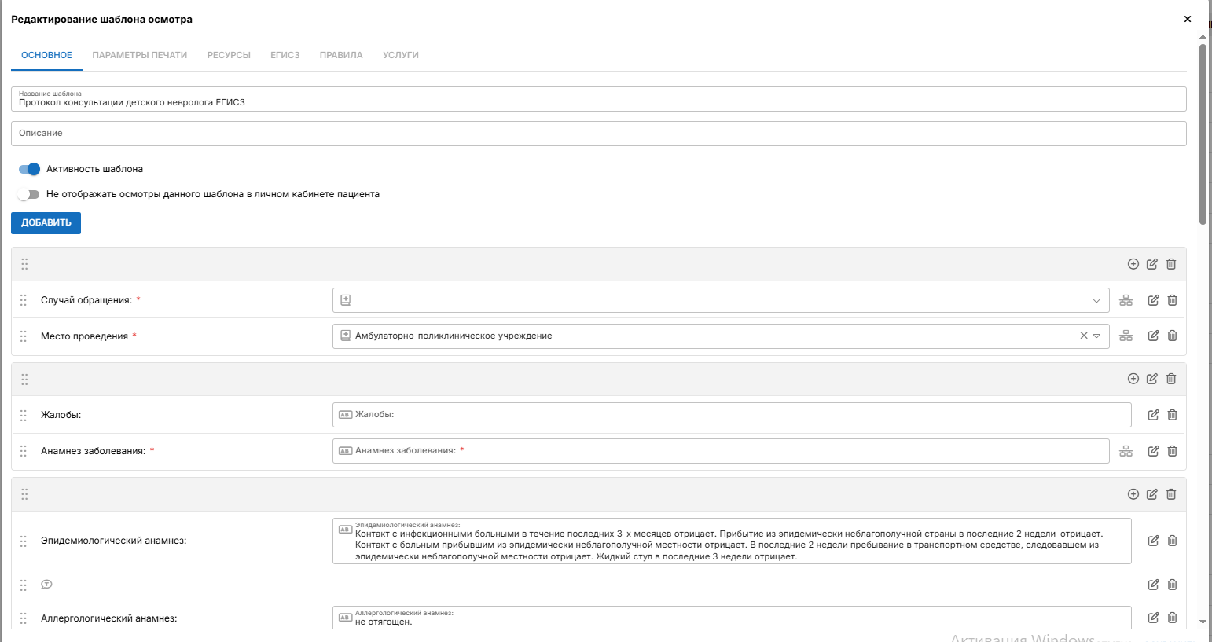Clear the Амбулаторно-поликлиническое учреждение selection
The height and width of the screenshot is (642, 1212).
1083,336
